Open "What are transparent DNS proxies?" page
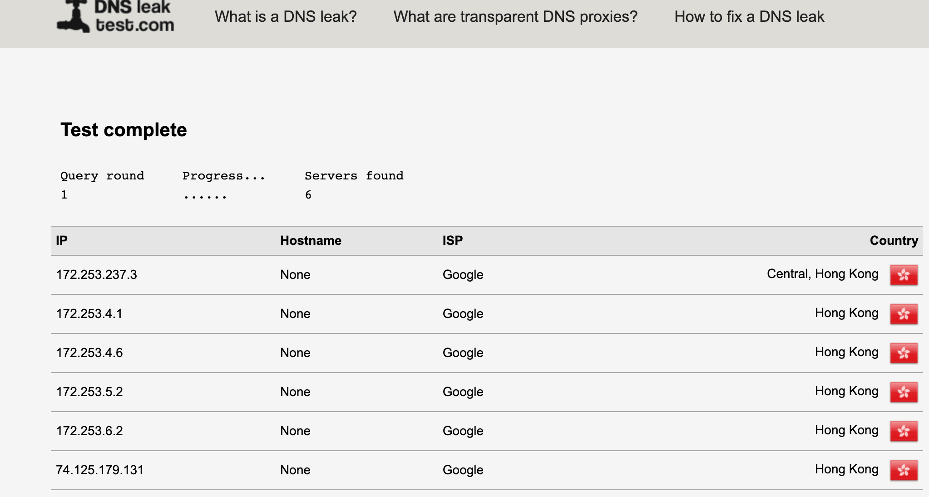This screenshot has width=929, height=497. pyautogui.click(x=515, y=17)
